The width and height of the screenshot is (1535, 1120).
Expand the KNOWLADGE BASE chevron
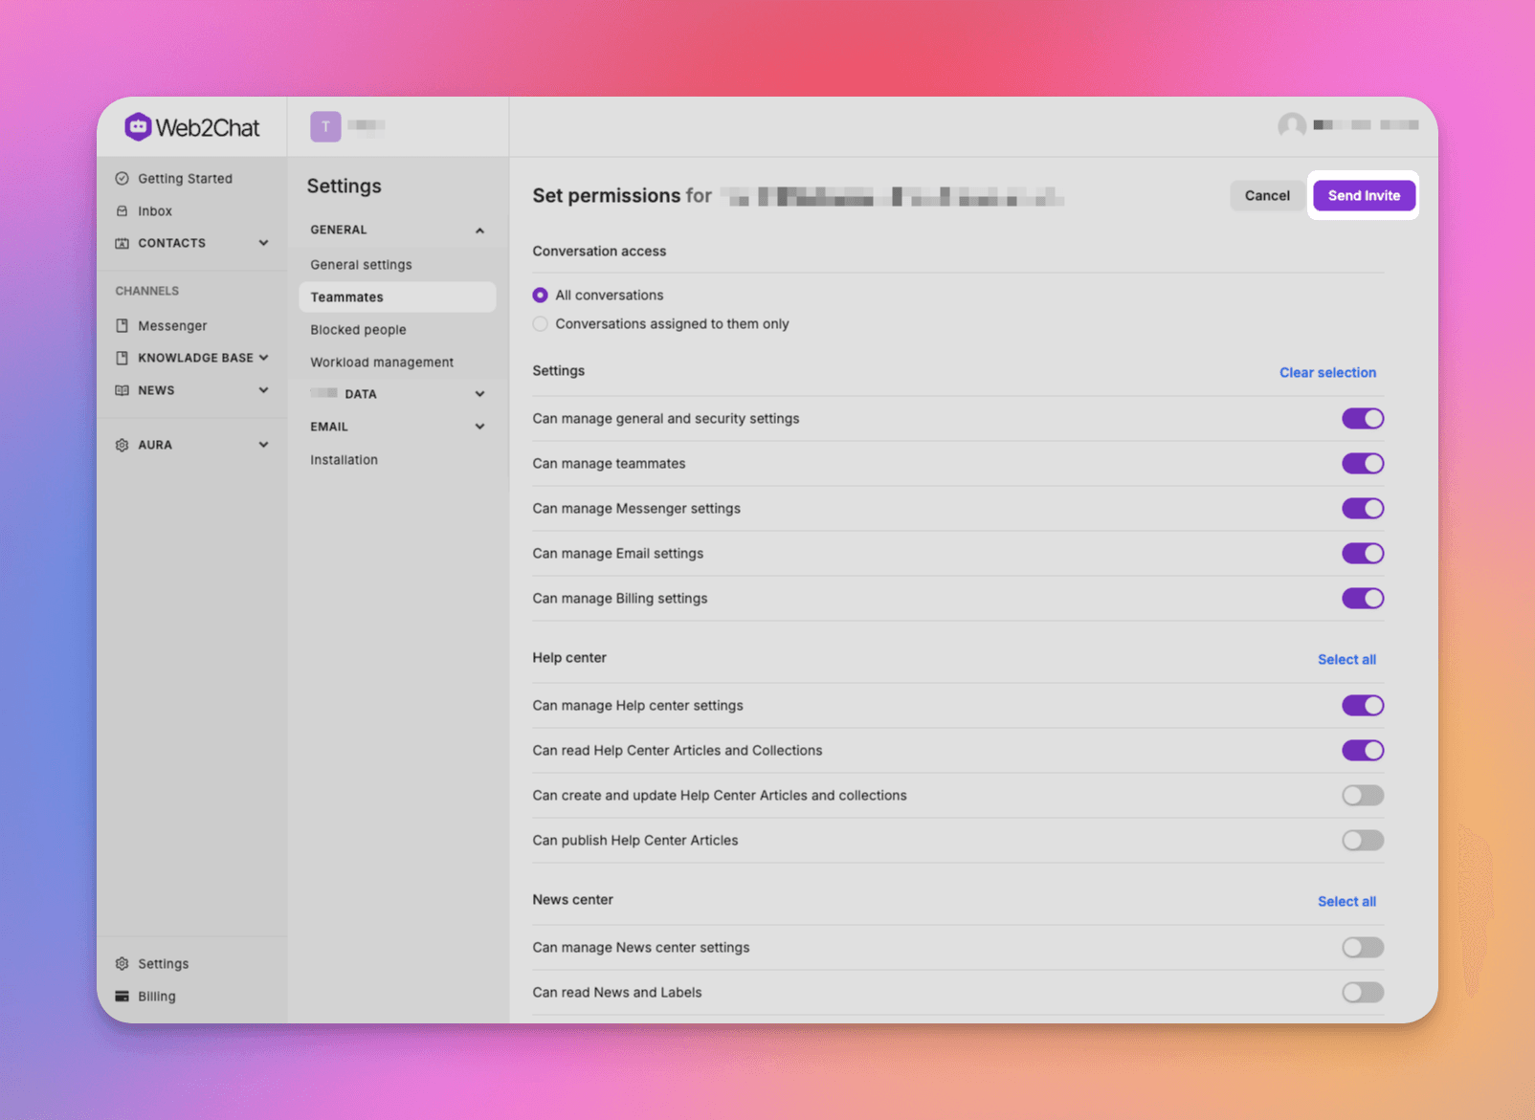coord(263,358)
